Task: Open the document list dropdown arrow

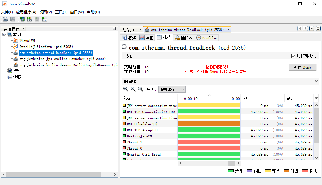Action: (311, 28)
